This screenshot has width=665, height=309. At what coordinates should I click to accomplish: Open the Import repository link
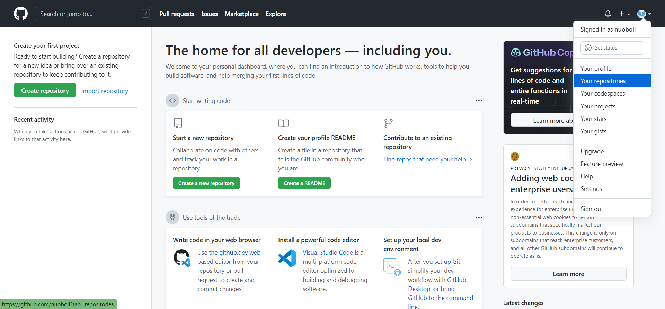pos(105,91)
